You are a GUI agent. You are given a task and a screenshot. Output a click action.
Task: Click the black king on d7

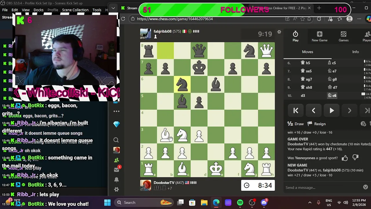[199, 67]
